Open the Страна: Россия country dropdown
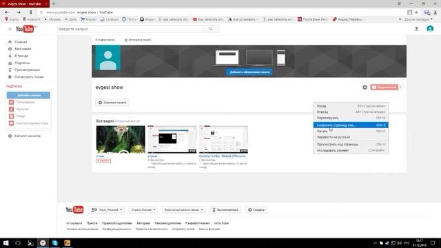The image size is (441, 248). pos(143,209)
